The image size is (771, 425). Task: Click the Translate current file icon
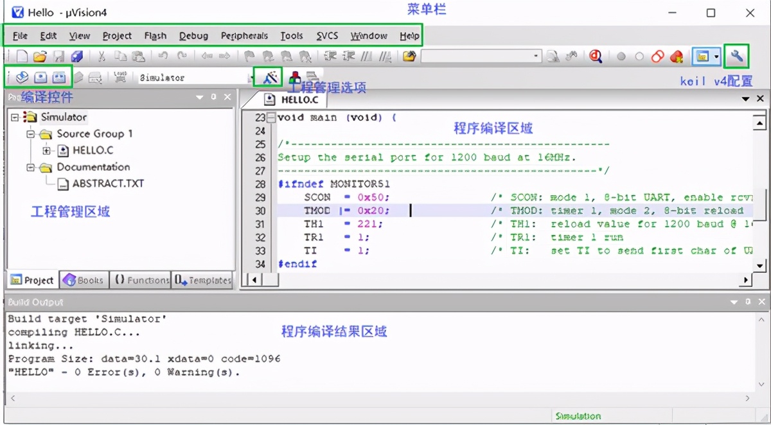click(x=22, y=77)
